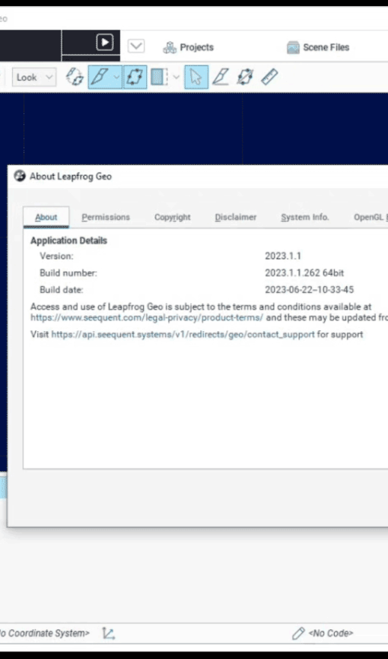The height and width of the screenshot is (659, 388).
Task: Click the No Coordinate System status entry
Action: click(x=44, y=633)
